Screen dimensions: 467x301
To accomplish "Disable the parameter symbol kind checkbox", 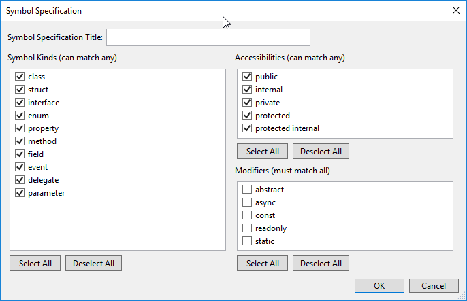I will coord(20,193).
